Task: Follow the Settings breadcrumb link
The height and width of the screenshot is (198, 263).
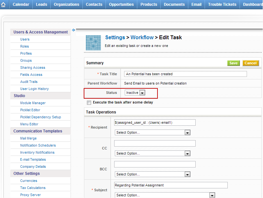Action: click(x=115, y=38)
